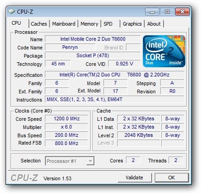Image resolution: width=201 pixels, height=194 pixels.
Task: Expand the Processor #1 selection dropdown
Action: tap(90, 161)
